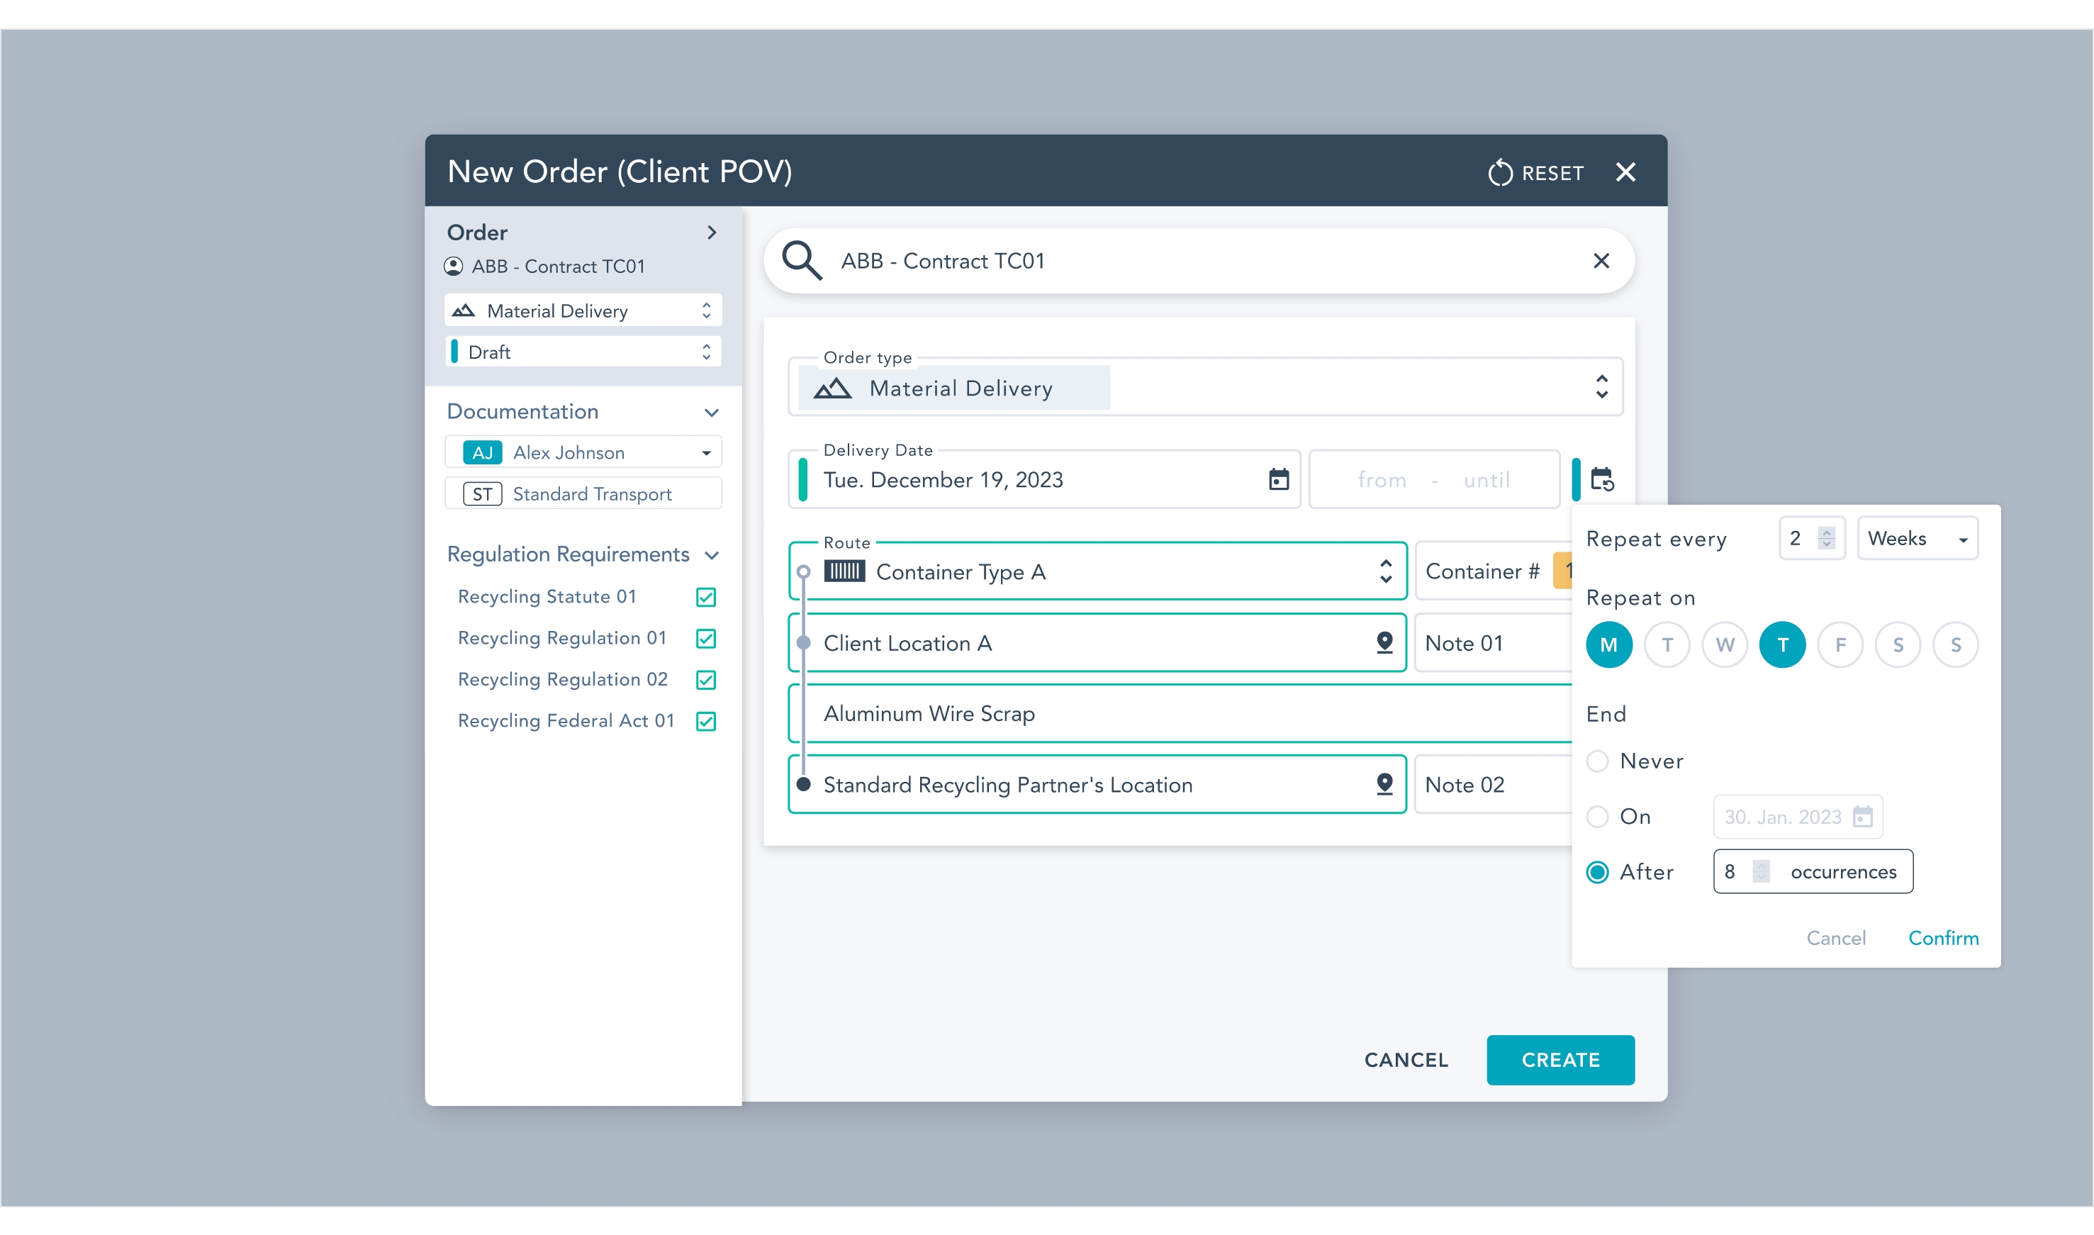The image size is (2094, 1235).
Task: Click the recurring schedule calendar icon
Action: tap(1601, 479)
